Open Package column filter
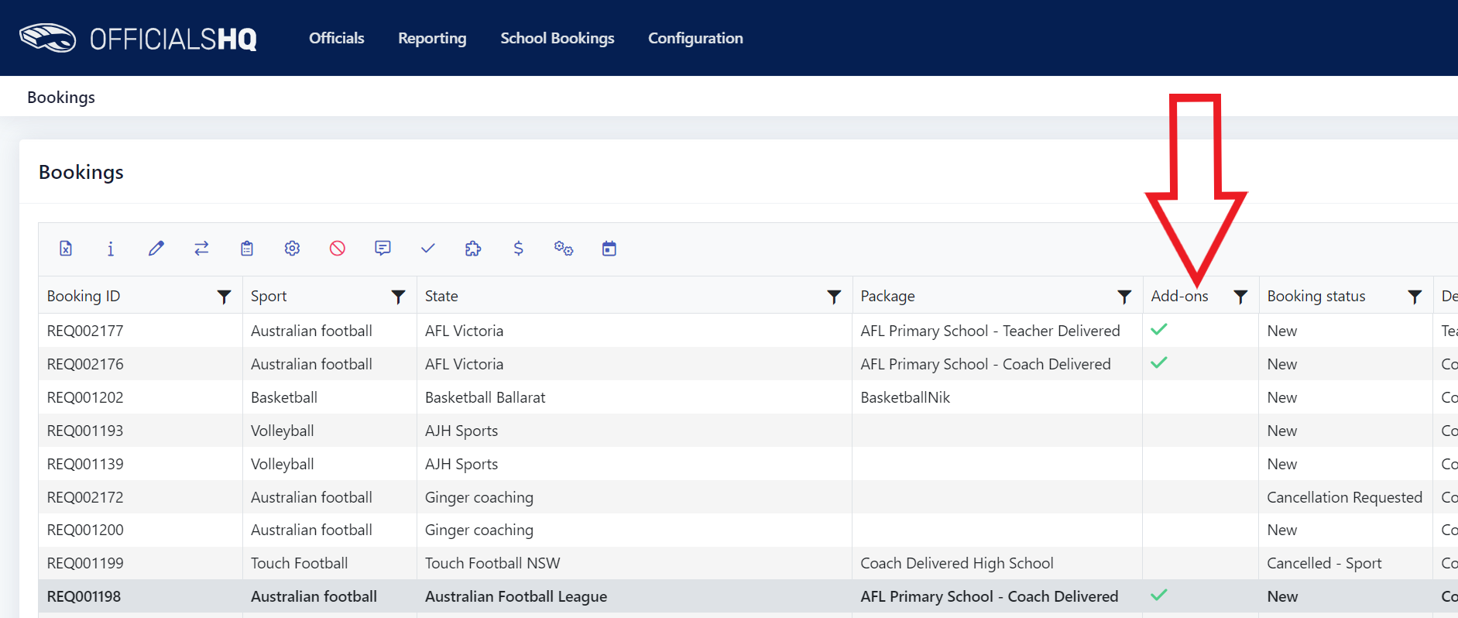Image resolution: width=1458 pixels, height=618 pixels. click(x=1124, y=297)
